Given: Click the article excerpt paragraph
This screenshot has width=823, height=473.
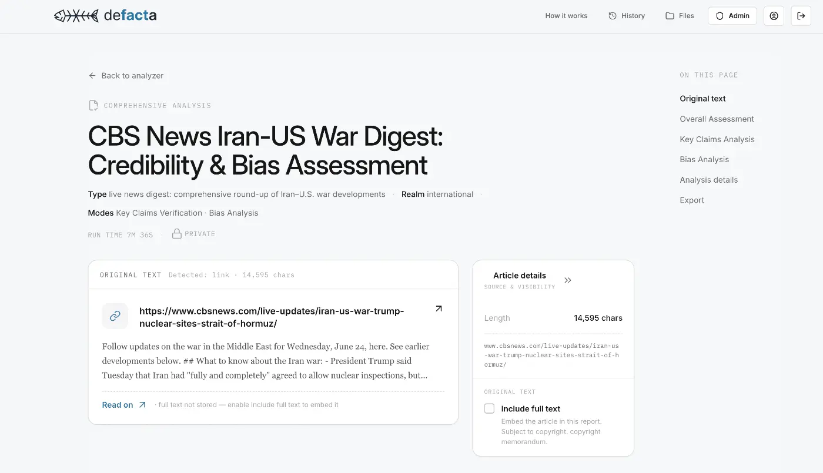Looking at the screenshot, I should point(266,361).
